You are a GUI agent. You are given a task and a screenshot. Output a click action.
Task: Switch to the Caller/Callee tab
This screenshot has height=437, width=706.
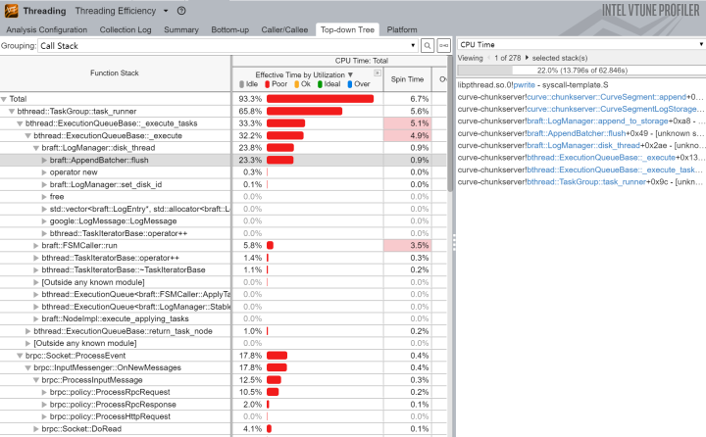click(284, 29)
